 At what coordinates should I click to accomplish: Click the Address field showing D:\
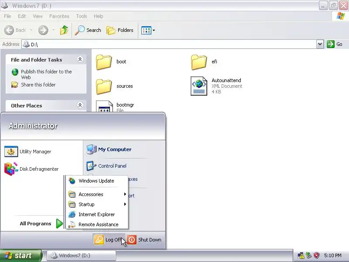(169, 44)
